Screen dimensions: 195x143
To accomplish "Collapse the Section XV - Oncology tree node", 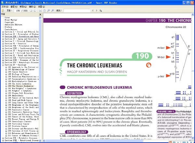I will [x=3, y=65].
